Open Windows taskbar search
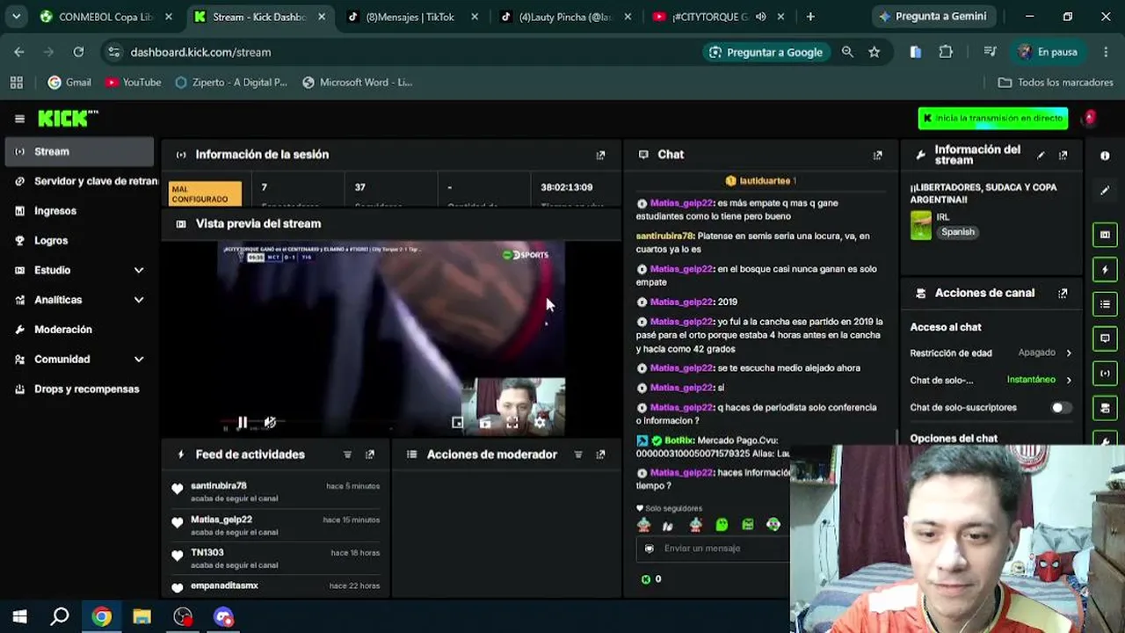Image resolution: width=1125 pixels, height=633 pixels. click(x=60, y=616)
